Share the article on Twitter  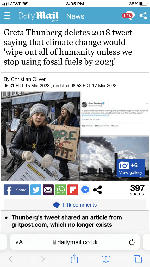(x=36, y=190)
